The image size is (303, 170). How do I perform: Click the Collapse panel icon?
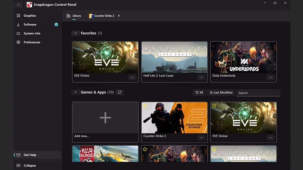coord(18,165)
